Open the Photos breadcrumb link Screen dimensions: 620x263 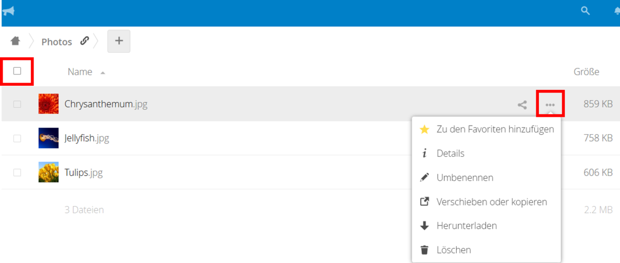pos(57,42)
